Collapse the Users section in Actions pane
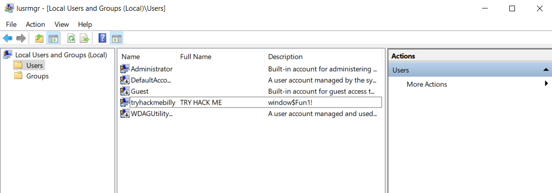The width and height of the screenshot is (552, 193). 545,70
